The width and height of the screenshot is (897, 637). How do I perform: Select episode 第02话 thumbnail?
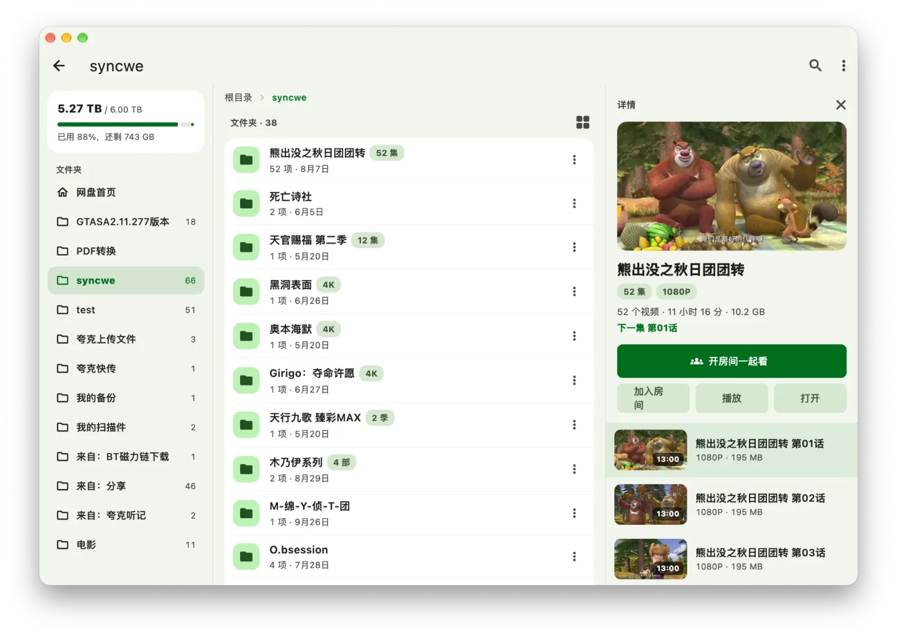click(x=650, y=504)
